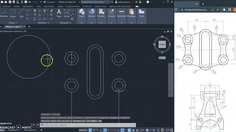Screen dimensions: 236x132
Task: Open the quick access toolbar customize arrow
Action: point(41,2)
